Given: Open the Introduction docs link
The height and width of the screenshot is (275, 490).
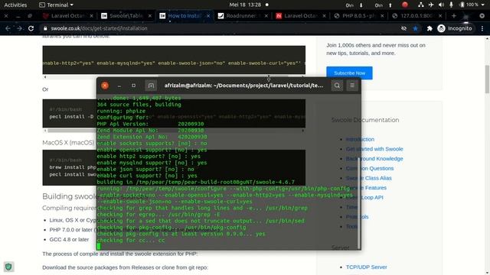Looking at the screenshot, I should pyautogui.click(x=360, y=139).
